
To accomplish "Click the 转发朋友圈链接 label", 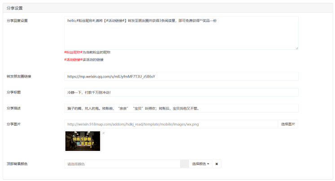I will click(x=19, y=76).
